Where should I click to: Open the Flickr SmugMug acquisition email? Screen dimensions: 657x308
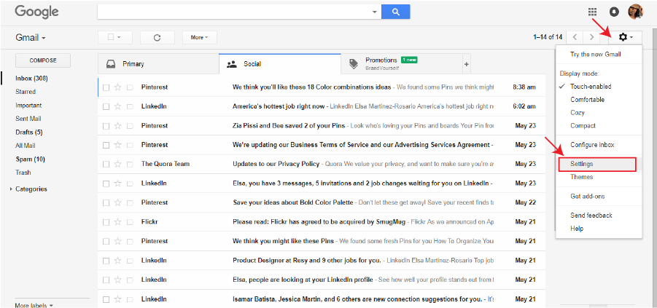(322, 222)
